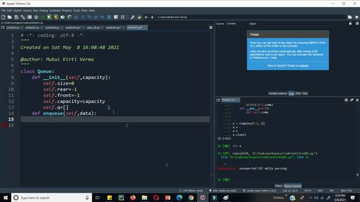The height and width of the screenshot is (202, 360).
Task: Open PYTHONPATH manager icon
Action: click(x=139, y=17)
